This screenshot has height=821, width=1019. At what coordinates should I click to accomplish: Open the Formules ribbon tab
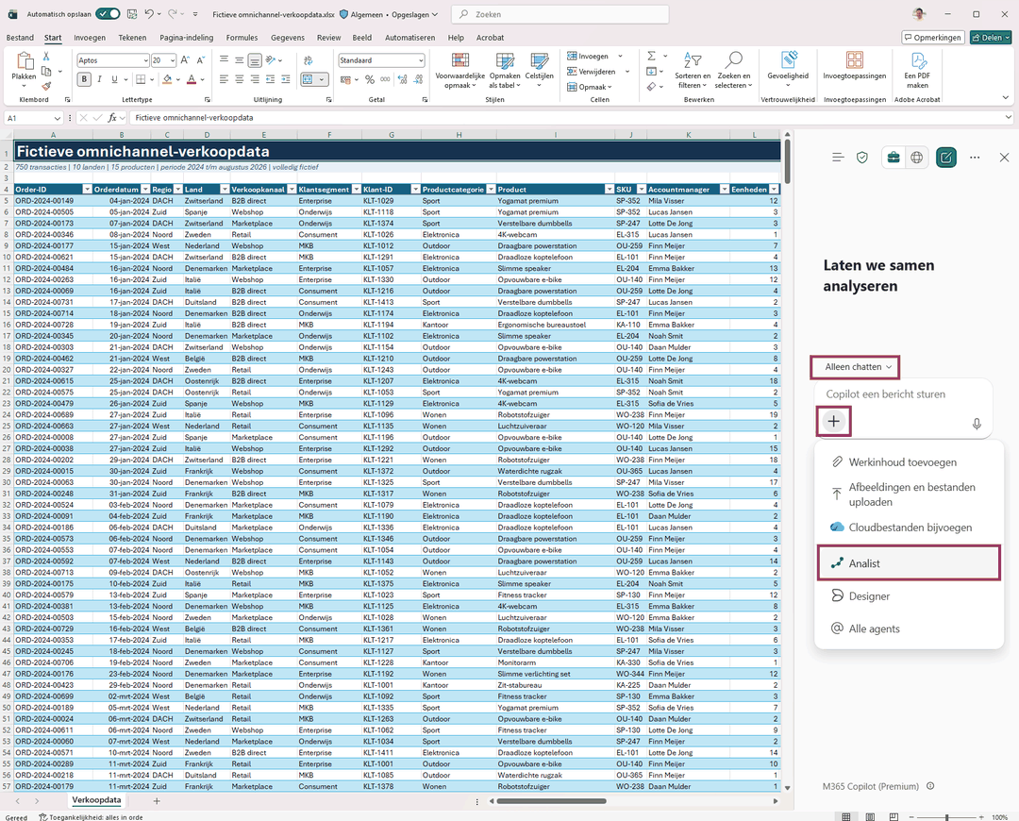click(x=242, y=38)
